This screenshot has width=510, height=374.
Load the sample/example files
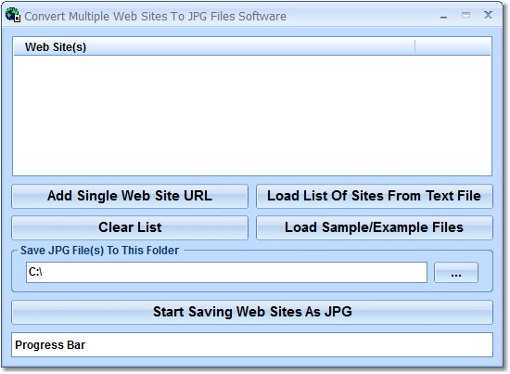(375, 228)
